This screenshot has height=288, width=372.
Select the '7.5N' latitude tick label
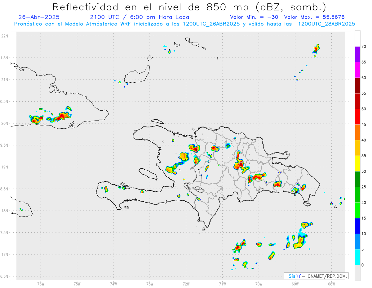coord(4,233)
